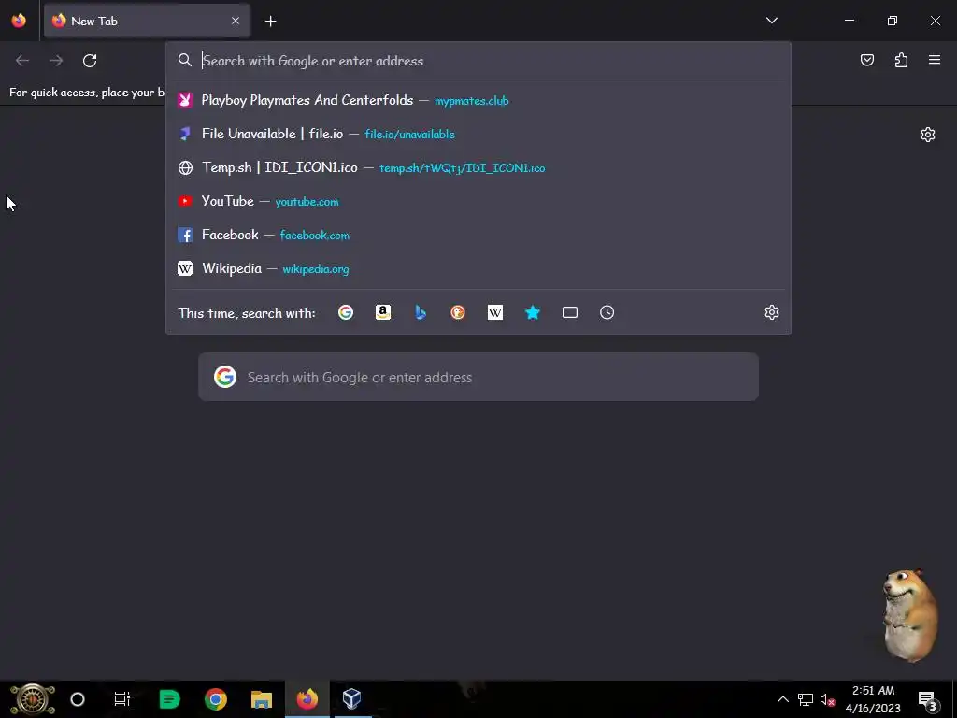Open the Firefox hamburger application menu

935,60
